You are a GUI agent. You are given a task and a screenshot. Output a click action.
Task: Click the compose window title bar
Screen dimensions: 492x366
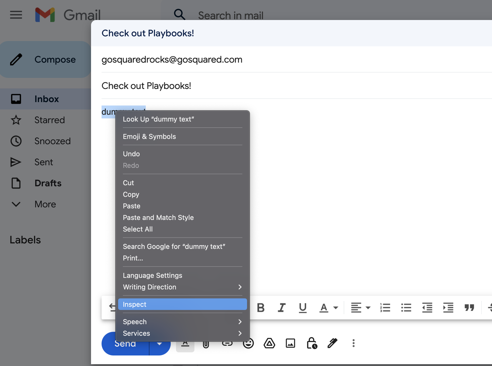pos(292,33)
